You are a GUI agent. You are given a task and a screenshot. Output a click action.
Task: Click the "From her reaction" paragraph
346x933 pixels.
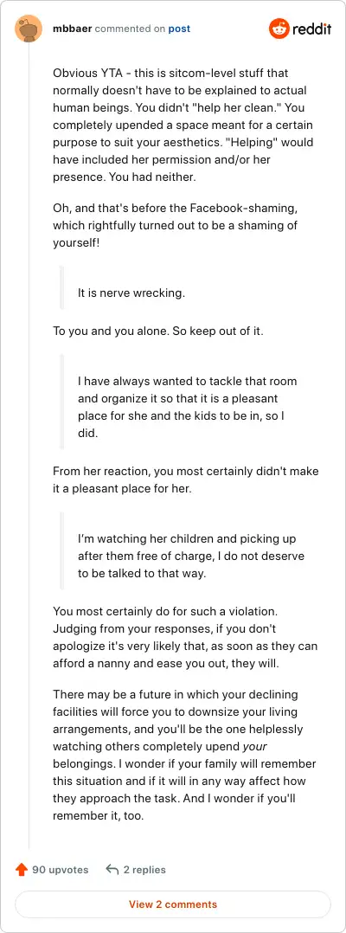(x=185, y=479)
